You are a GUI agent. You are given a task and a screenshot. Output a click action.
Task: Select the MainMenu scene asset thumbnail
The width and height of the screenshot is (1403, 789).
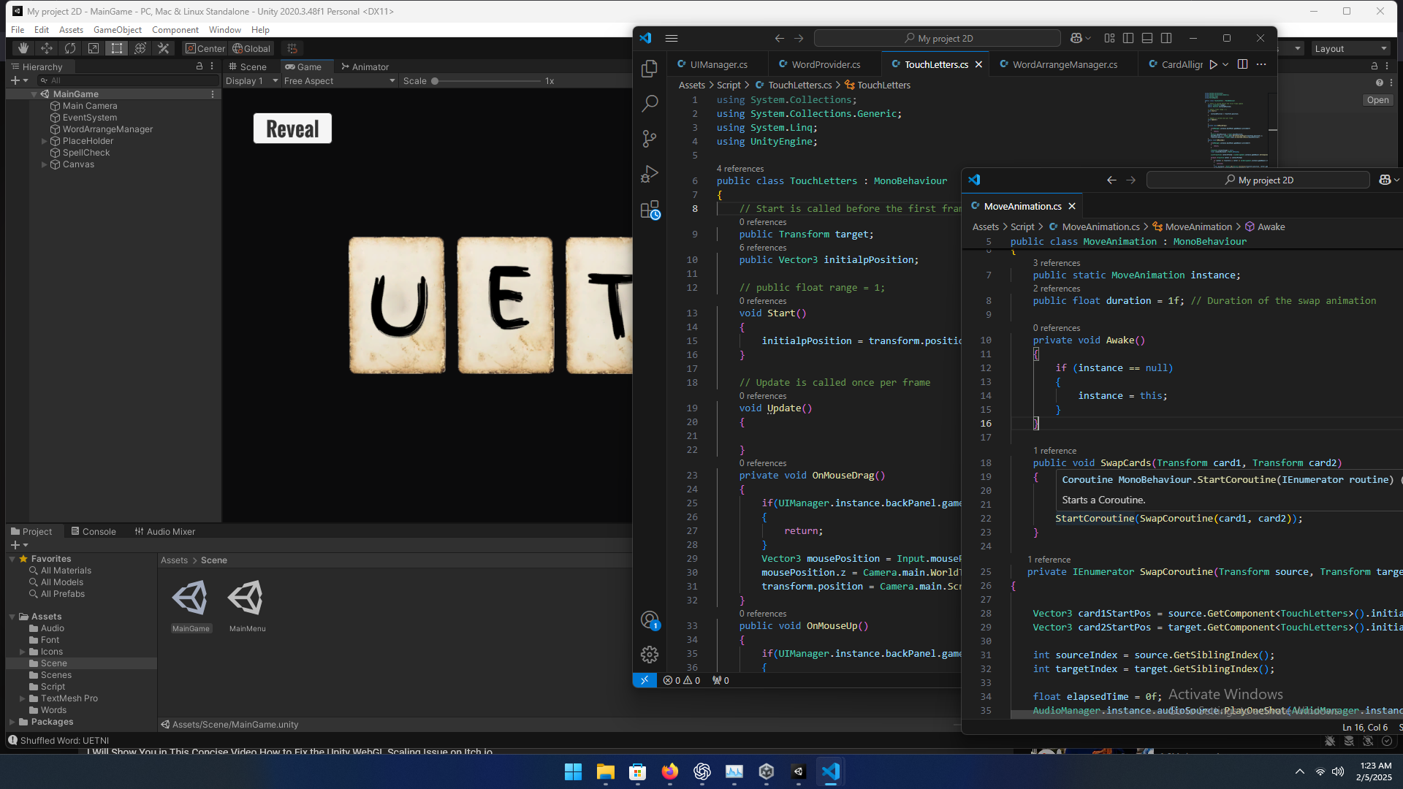point(246,599)
